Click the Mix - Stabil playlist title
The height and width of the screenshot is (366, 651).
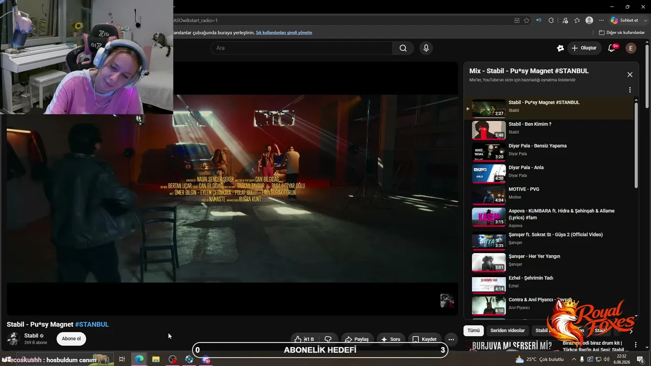pyautogui.click(x=529, y=71)
